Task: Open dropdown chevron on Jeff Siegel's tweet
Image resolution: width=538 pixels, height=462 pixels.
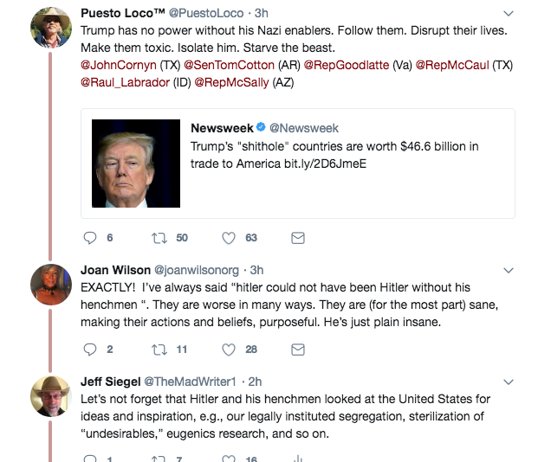Action: click(509, 382)
